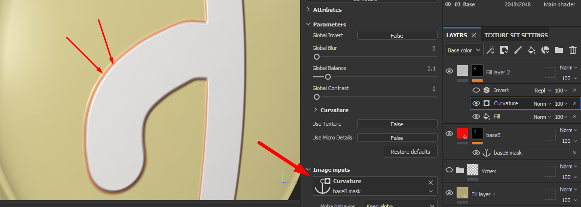This screenshot has width=581, height=207.
Task: Show the Успех folder layer
Action: pos(449,170)
